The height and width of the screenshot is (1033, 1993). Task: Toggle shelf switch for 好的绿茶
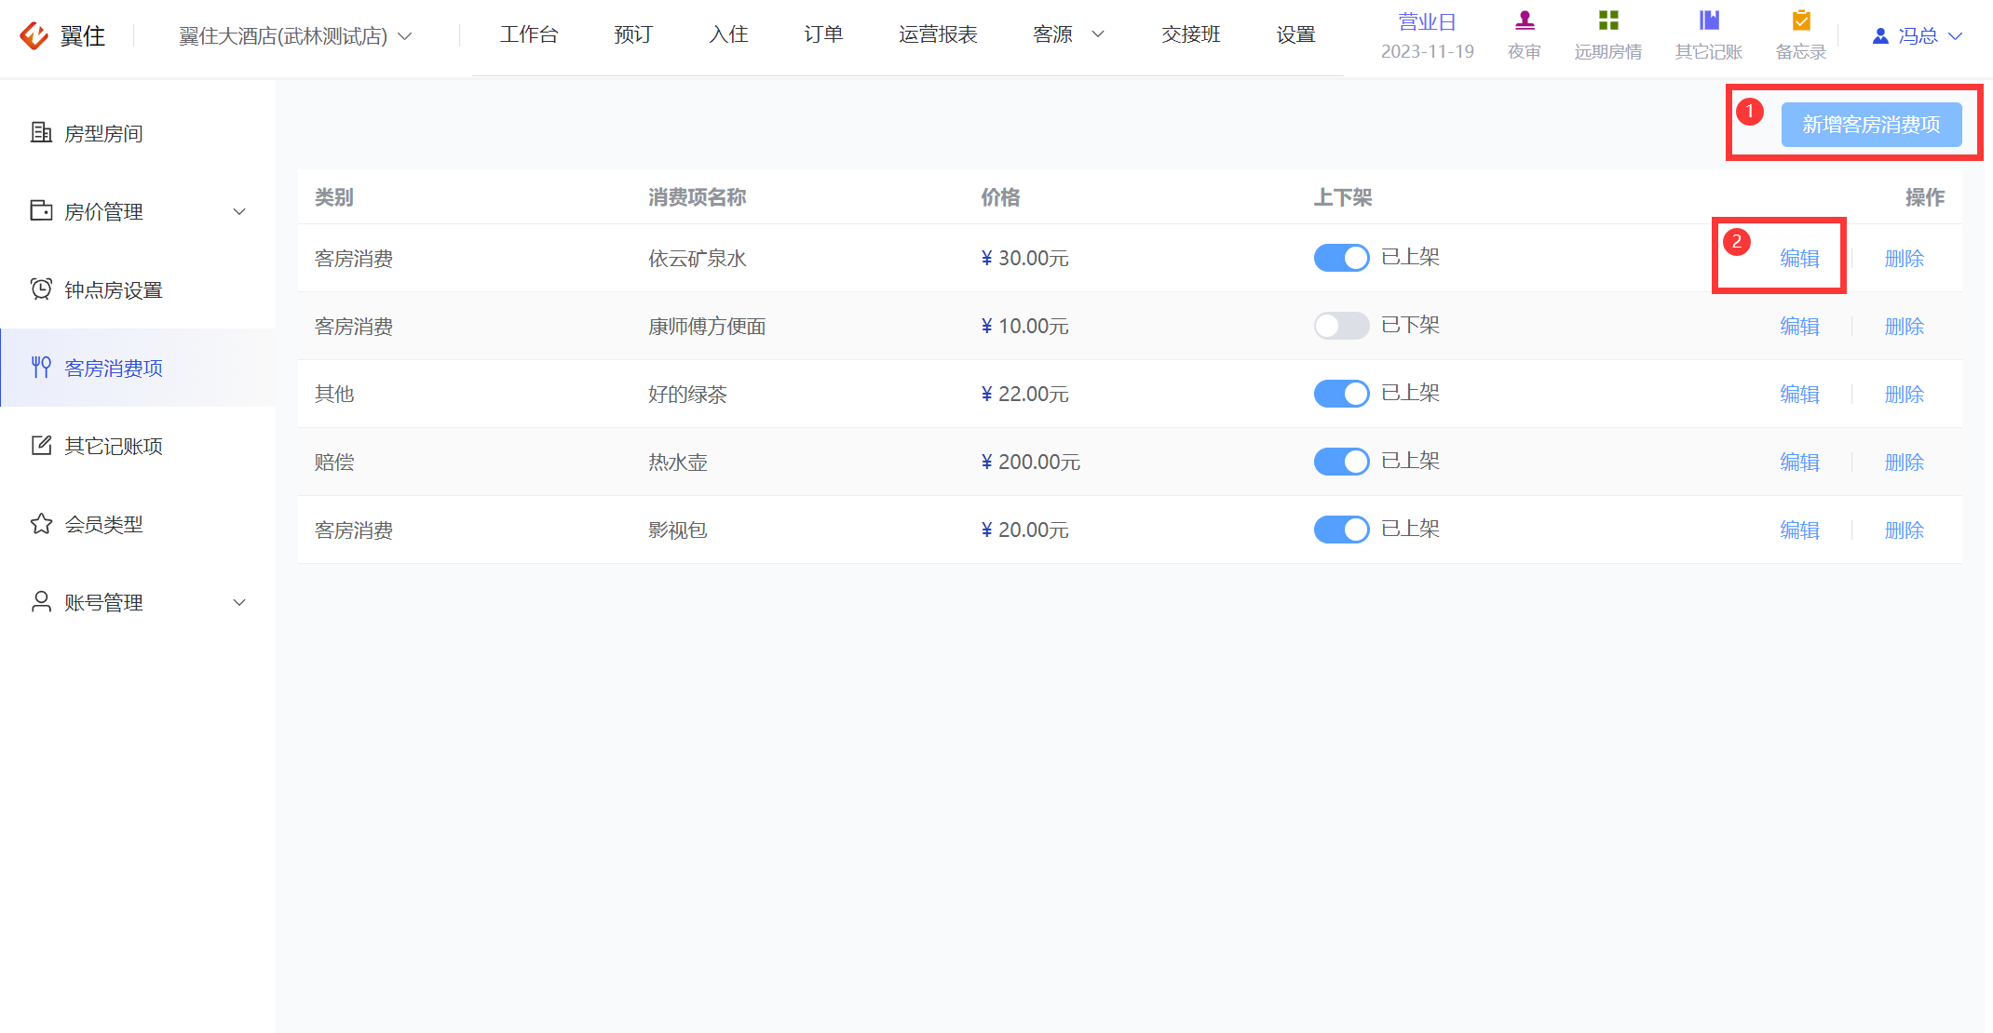click(x=1341, y=394)
